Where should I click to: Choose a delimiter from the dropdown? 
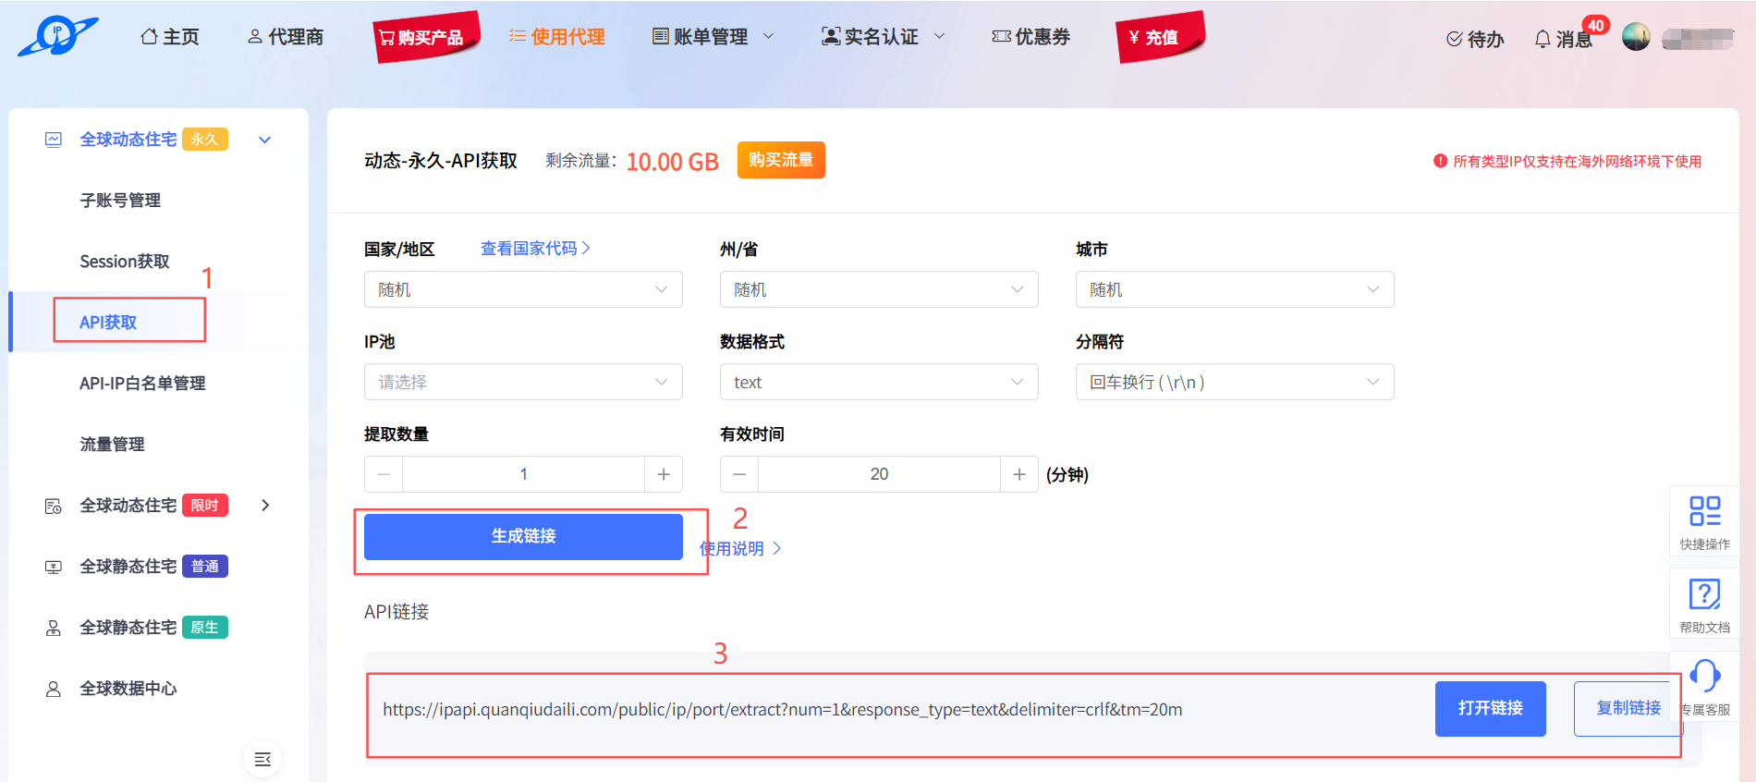pos(1234,382)
